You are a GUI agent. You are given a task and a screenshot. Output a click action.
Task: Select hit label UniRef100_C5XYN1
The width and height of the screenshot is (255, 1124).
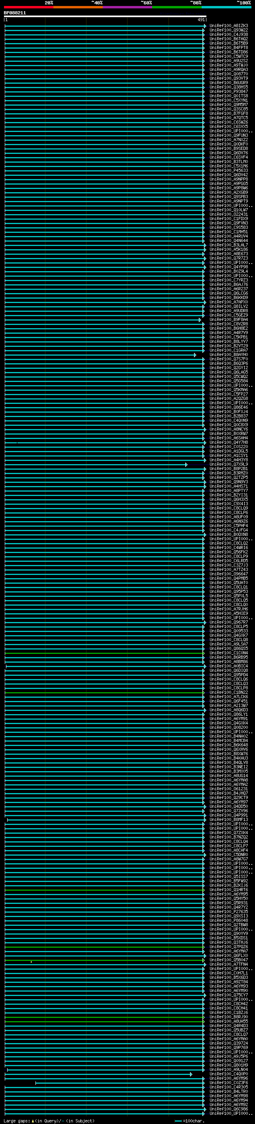(x=229, y=100)
